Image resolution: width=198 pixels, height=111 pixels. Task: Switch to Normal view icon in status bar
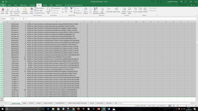tap(170, 106)
